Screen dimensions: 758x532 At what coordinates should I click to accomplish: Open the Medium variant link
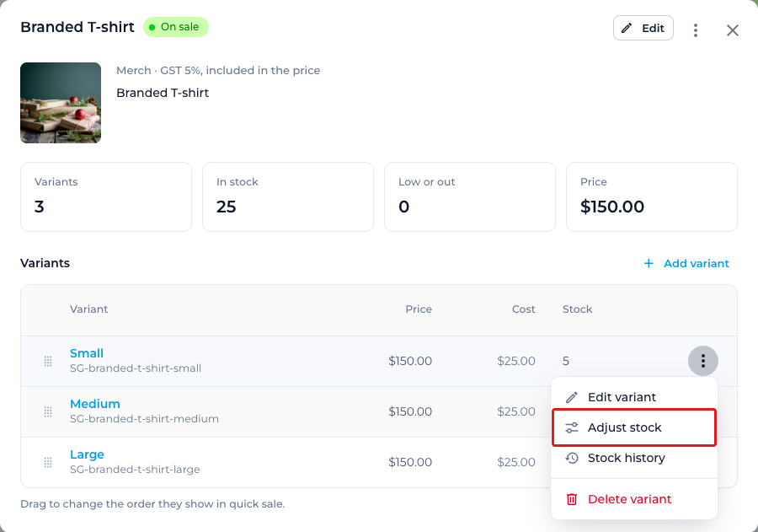94,404
